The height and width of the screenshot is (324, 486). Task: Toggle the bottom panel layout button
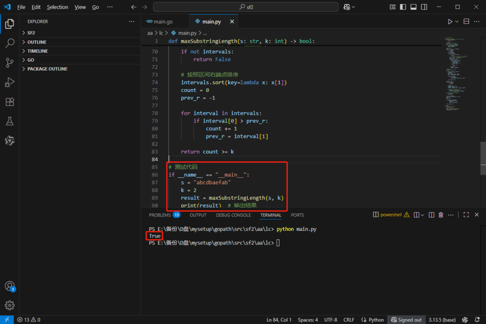click(413, 7)
